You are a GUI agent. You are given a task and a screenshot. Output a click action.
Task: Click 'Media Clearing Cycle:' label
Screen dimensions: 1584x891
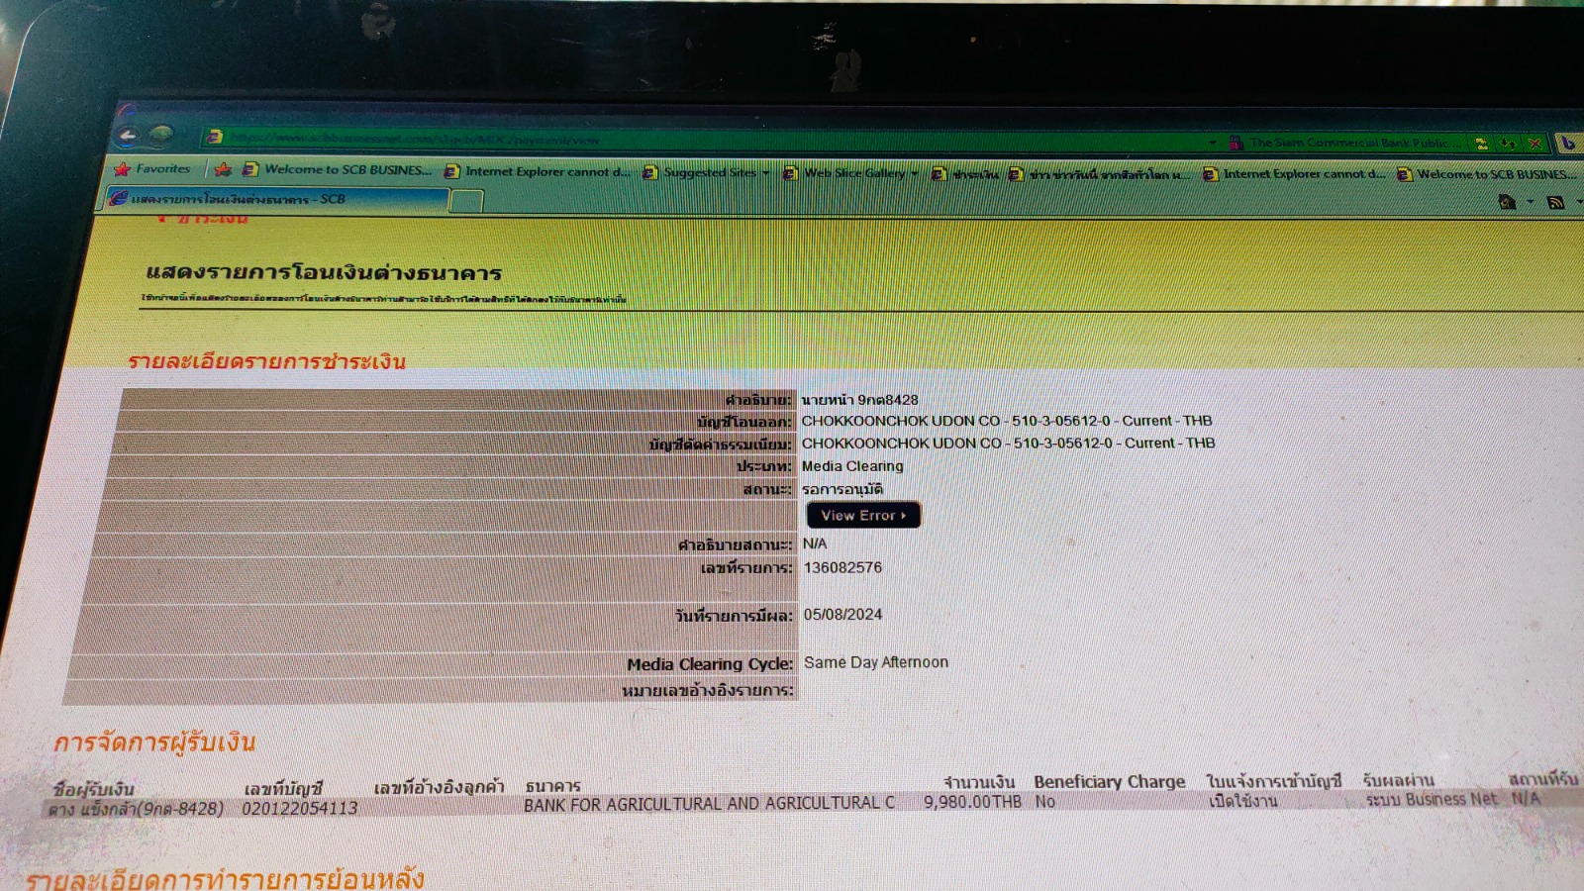(710, 664)
